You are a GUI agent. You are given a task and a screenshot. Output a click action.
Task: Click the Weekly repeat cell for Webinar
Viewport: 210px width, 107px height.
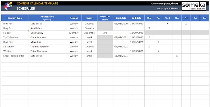74,51
